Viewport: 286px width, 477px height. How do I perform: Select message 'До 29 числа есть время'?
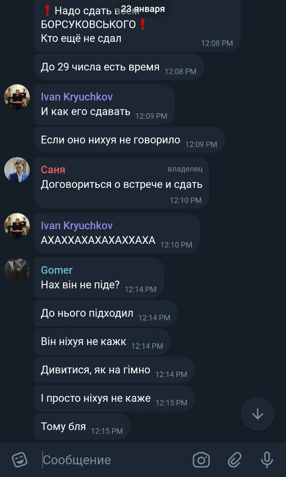[119, 67]
